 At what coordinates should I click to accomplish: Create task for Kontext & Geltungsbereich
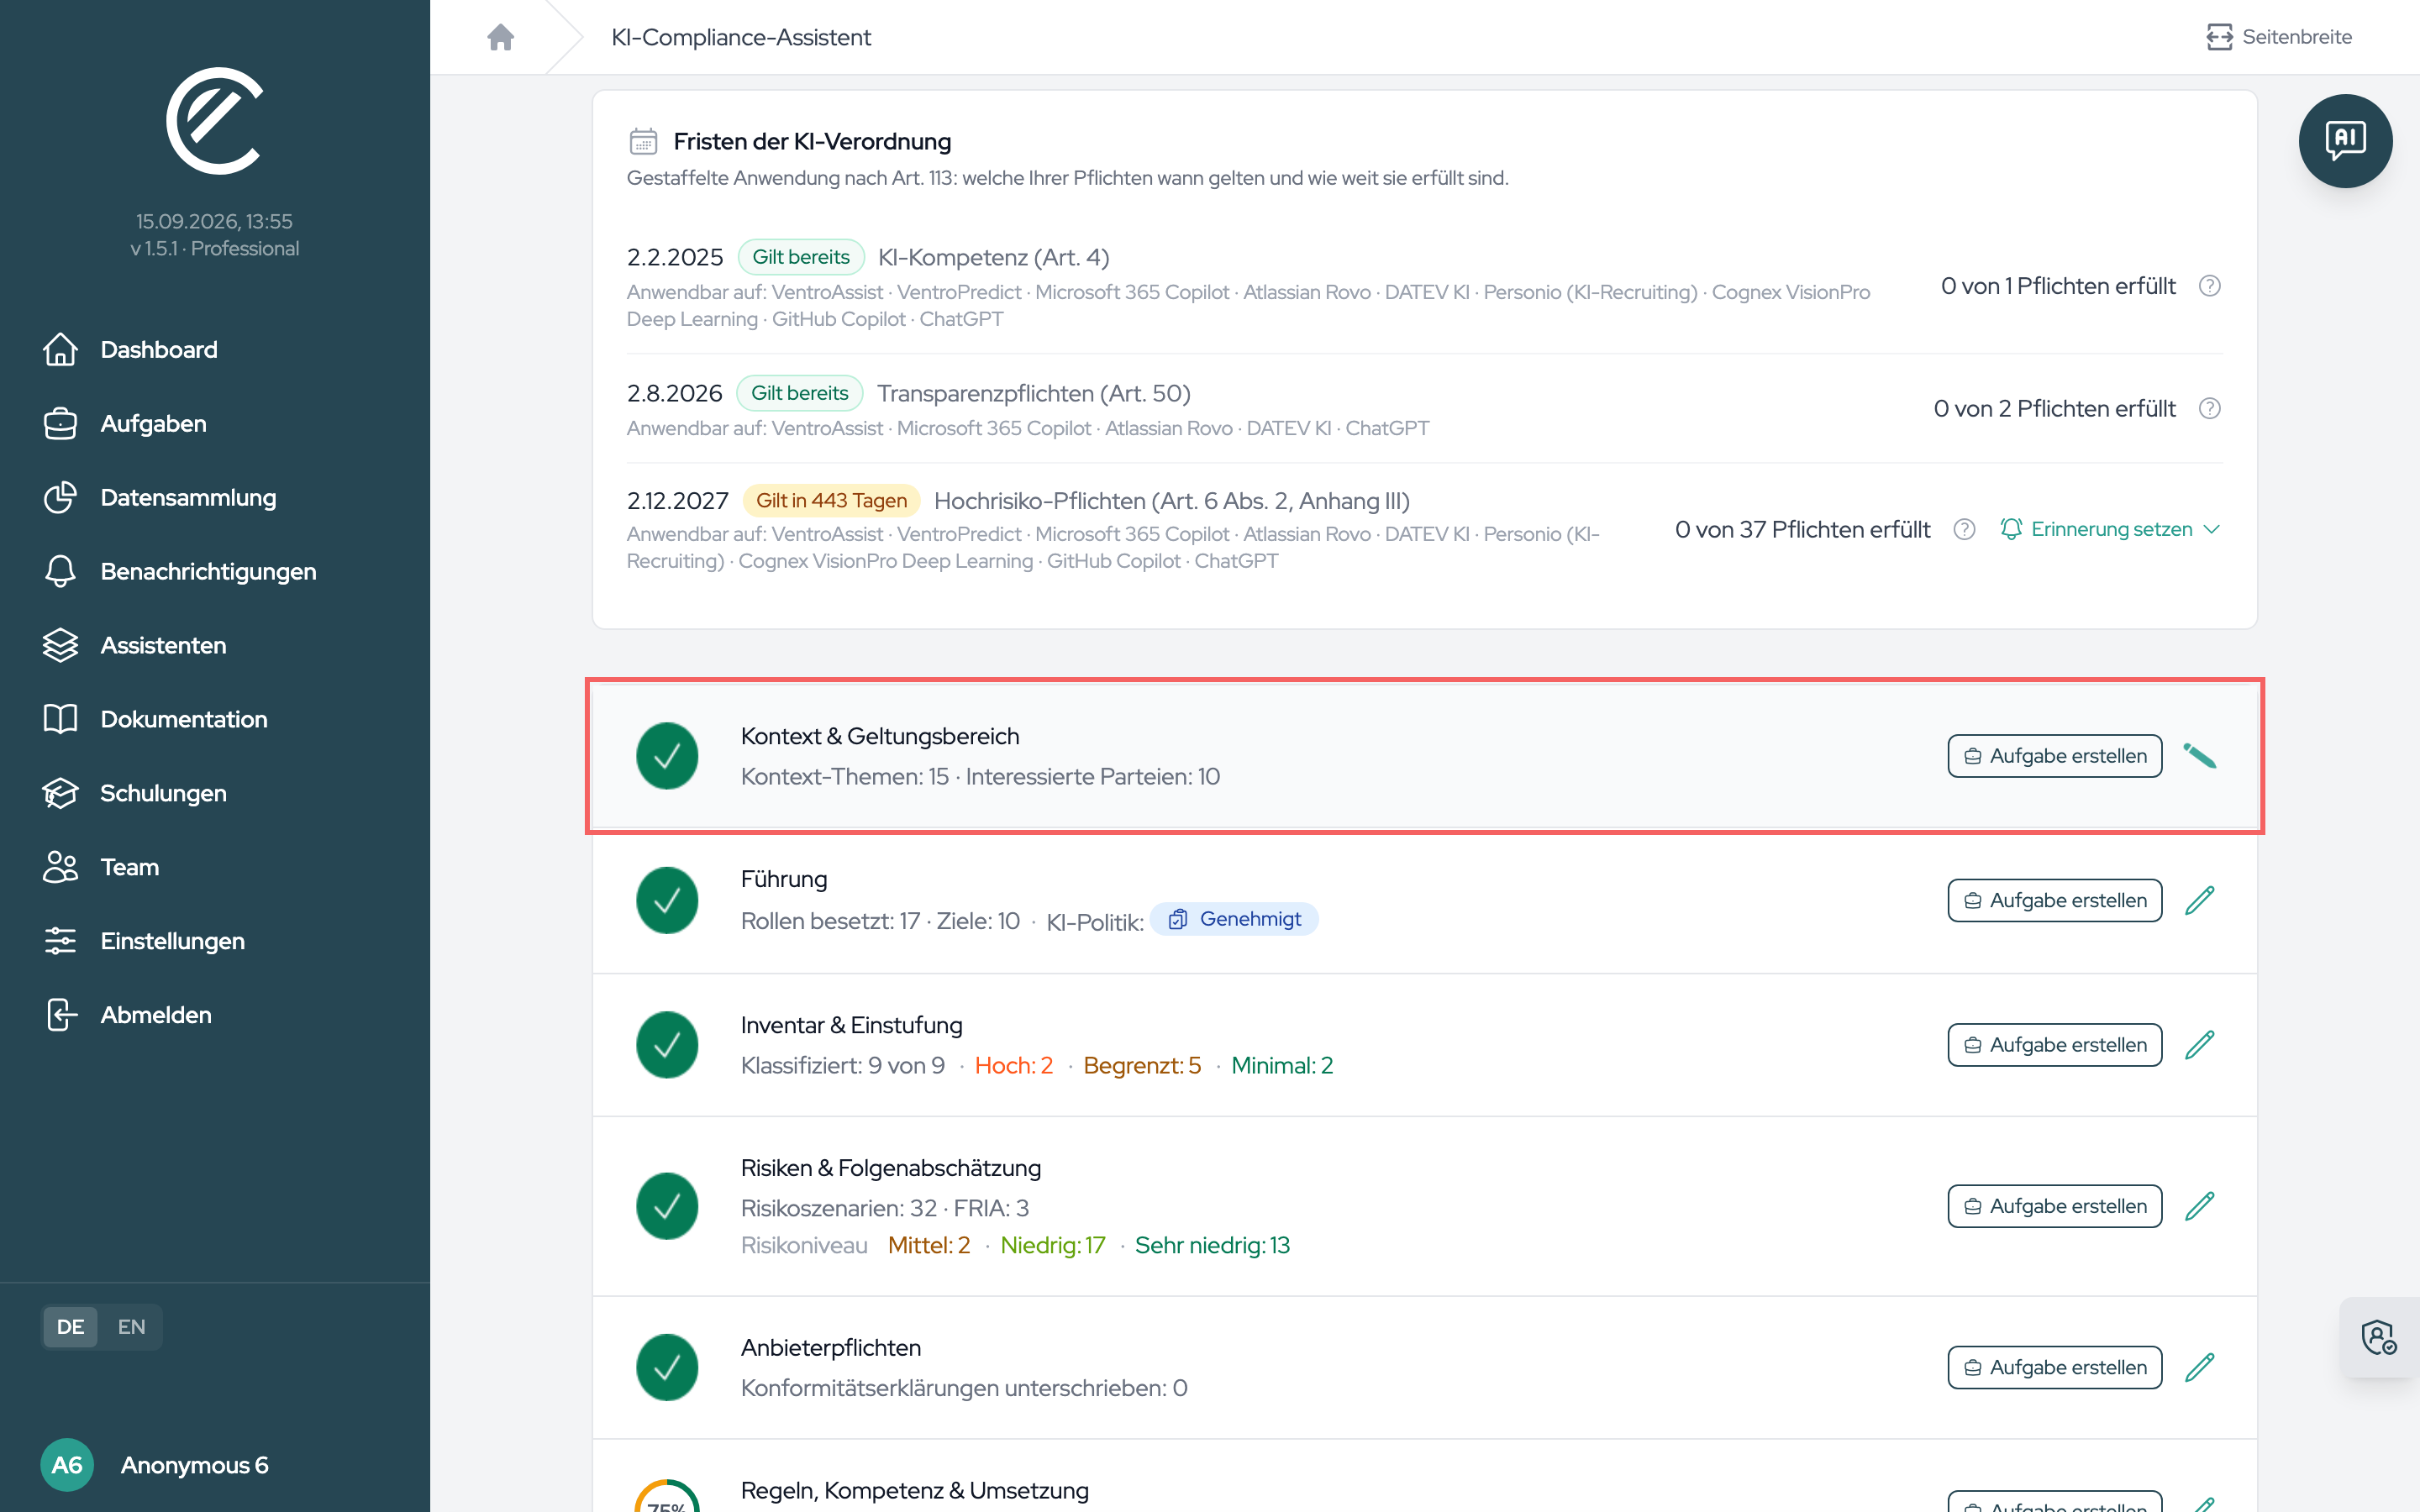2054,756
